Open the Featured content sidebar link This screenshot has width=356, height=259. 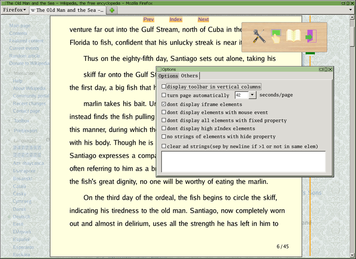26,41
